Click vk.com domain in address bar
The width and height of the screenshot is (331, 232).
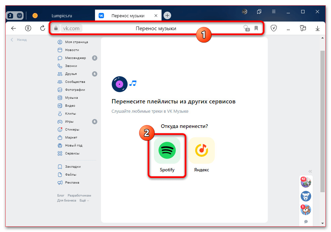71,28
